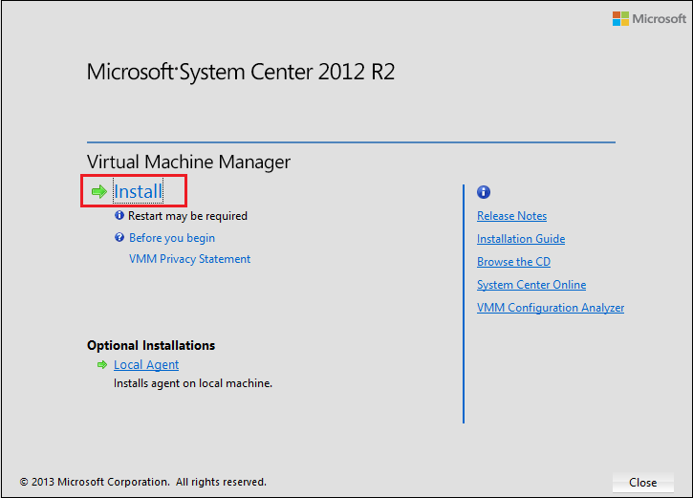Open the Before you begin link
This screenshot has height=498, width=693.
[x=172, y=238]
